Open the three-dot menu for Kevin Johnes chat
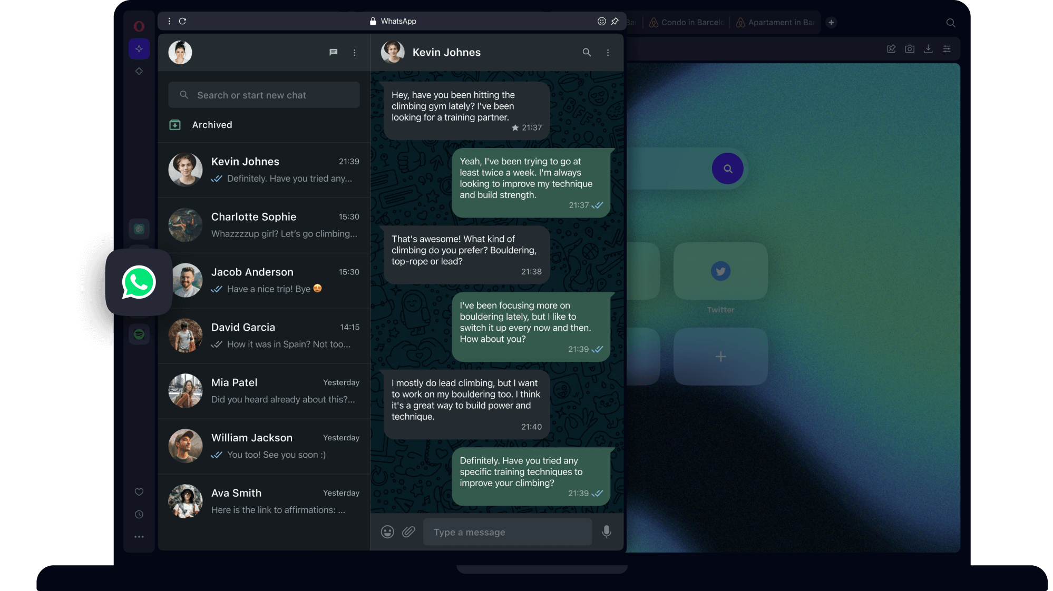The width and height of the screenshot is (1053, 591). (608, 52)
